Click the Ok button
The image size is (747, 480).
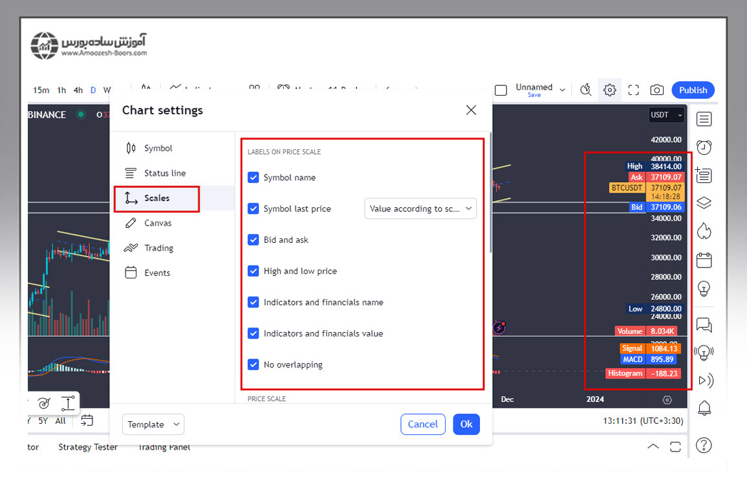(466, 424)
